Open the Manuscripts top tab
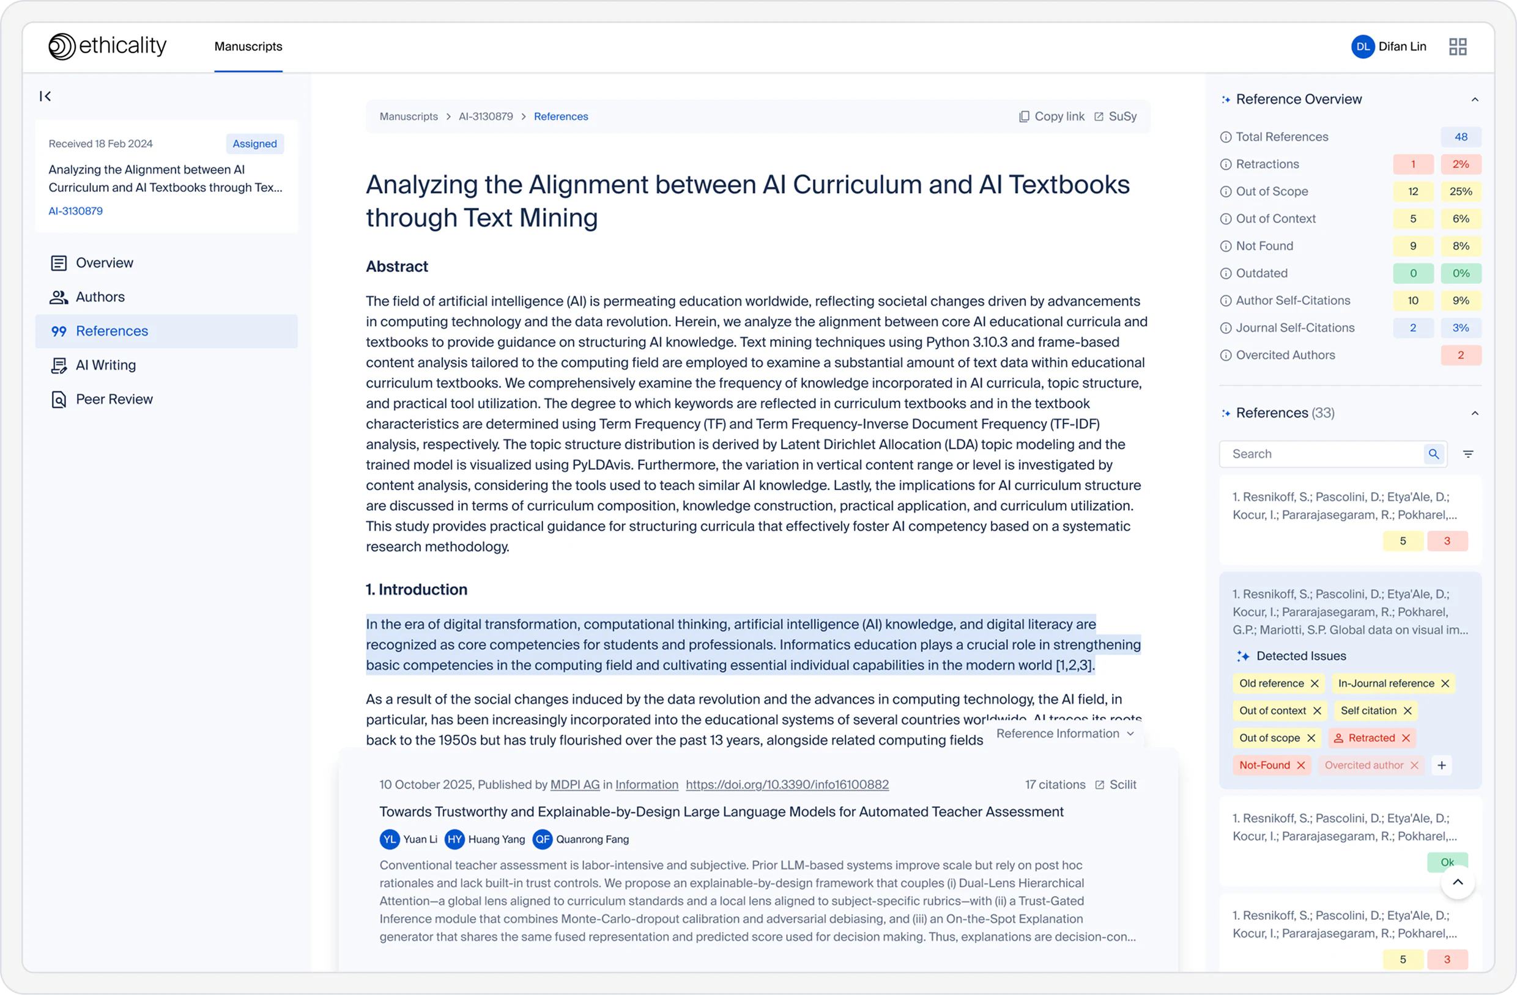This screenshot has height=995, width=1517. point(248,46)
